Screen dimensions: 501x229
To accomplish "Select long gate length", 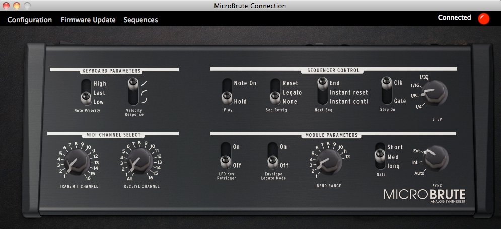I will 393,166.
